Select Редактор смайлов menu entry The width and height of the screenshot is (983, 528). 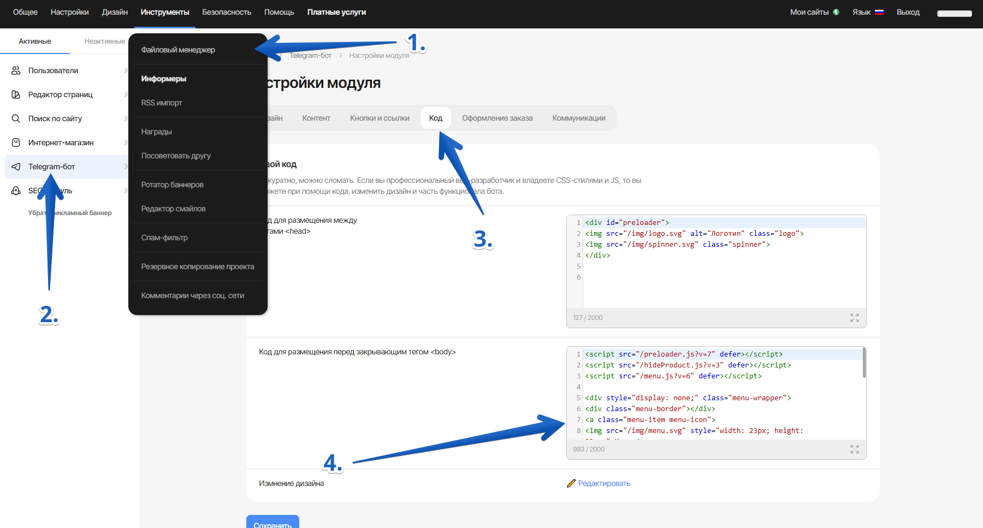[x=174, y=209]
